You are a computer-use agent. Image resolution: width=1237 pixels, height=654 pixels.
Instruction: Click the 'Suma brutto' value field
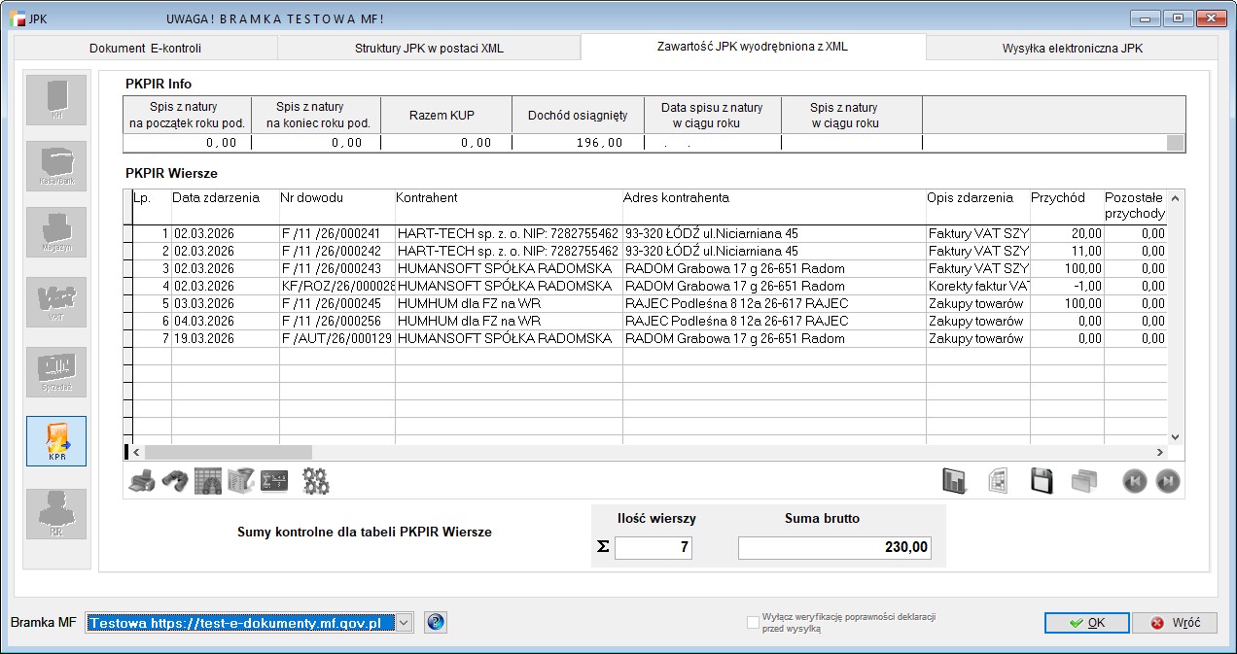click(834, 548)
